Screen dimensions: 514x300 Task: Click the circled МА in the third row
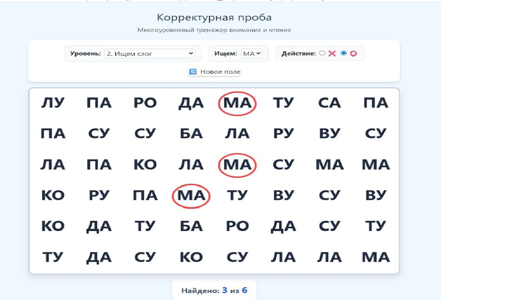coord(237,165)
